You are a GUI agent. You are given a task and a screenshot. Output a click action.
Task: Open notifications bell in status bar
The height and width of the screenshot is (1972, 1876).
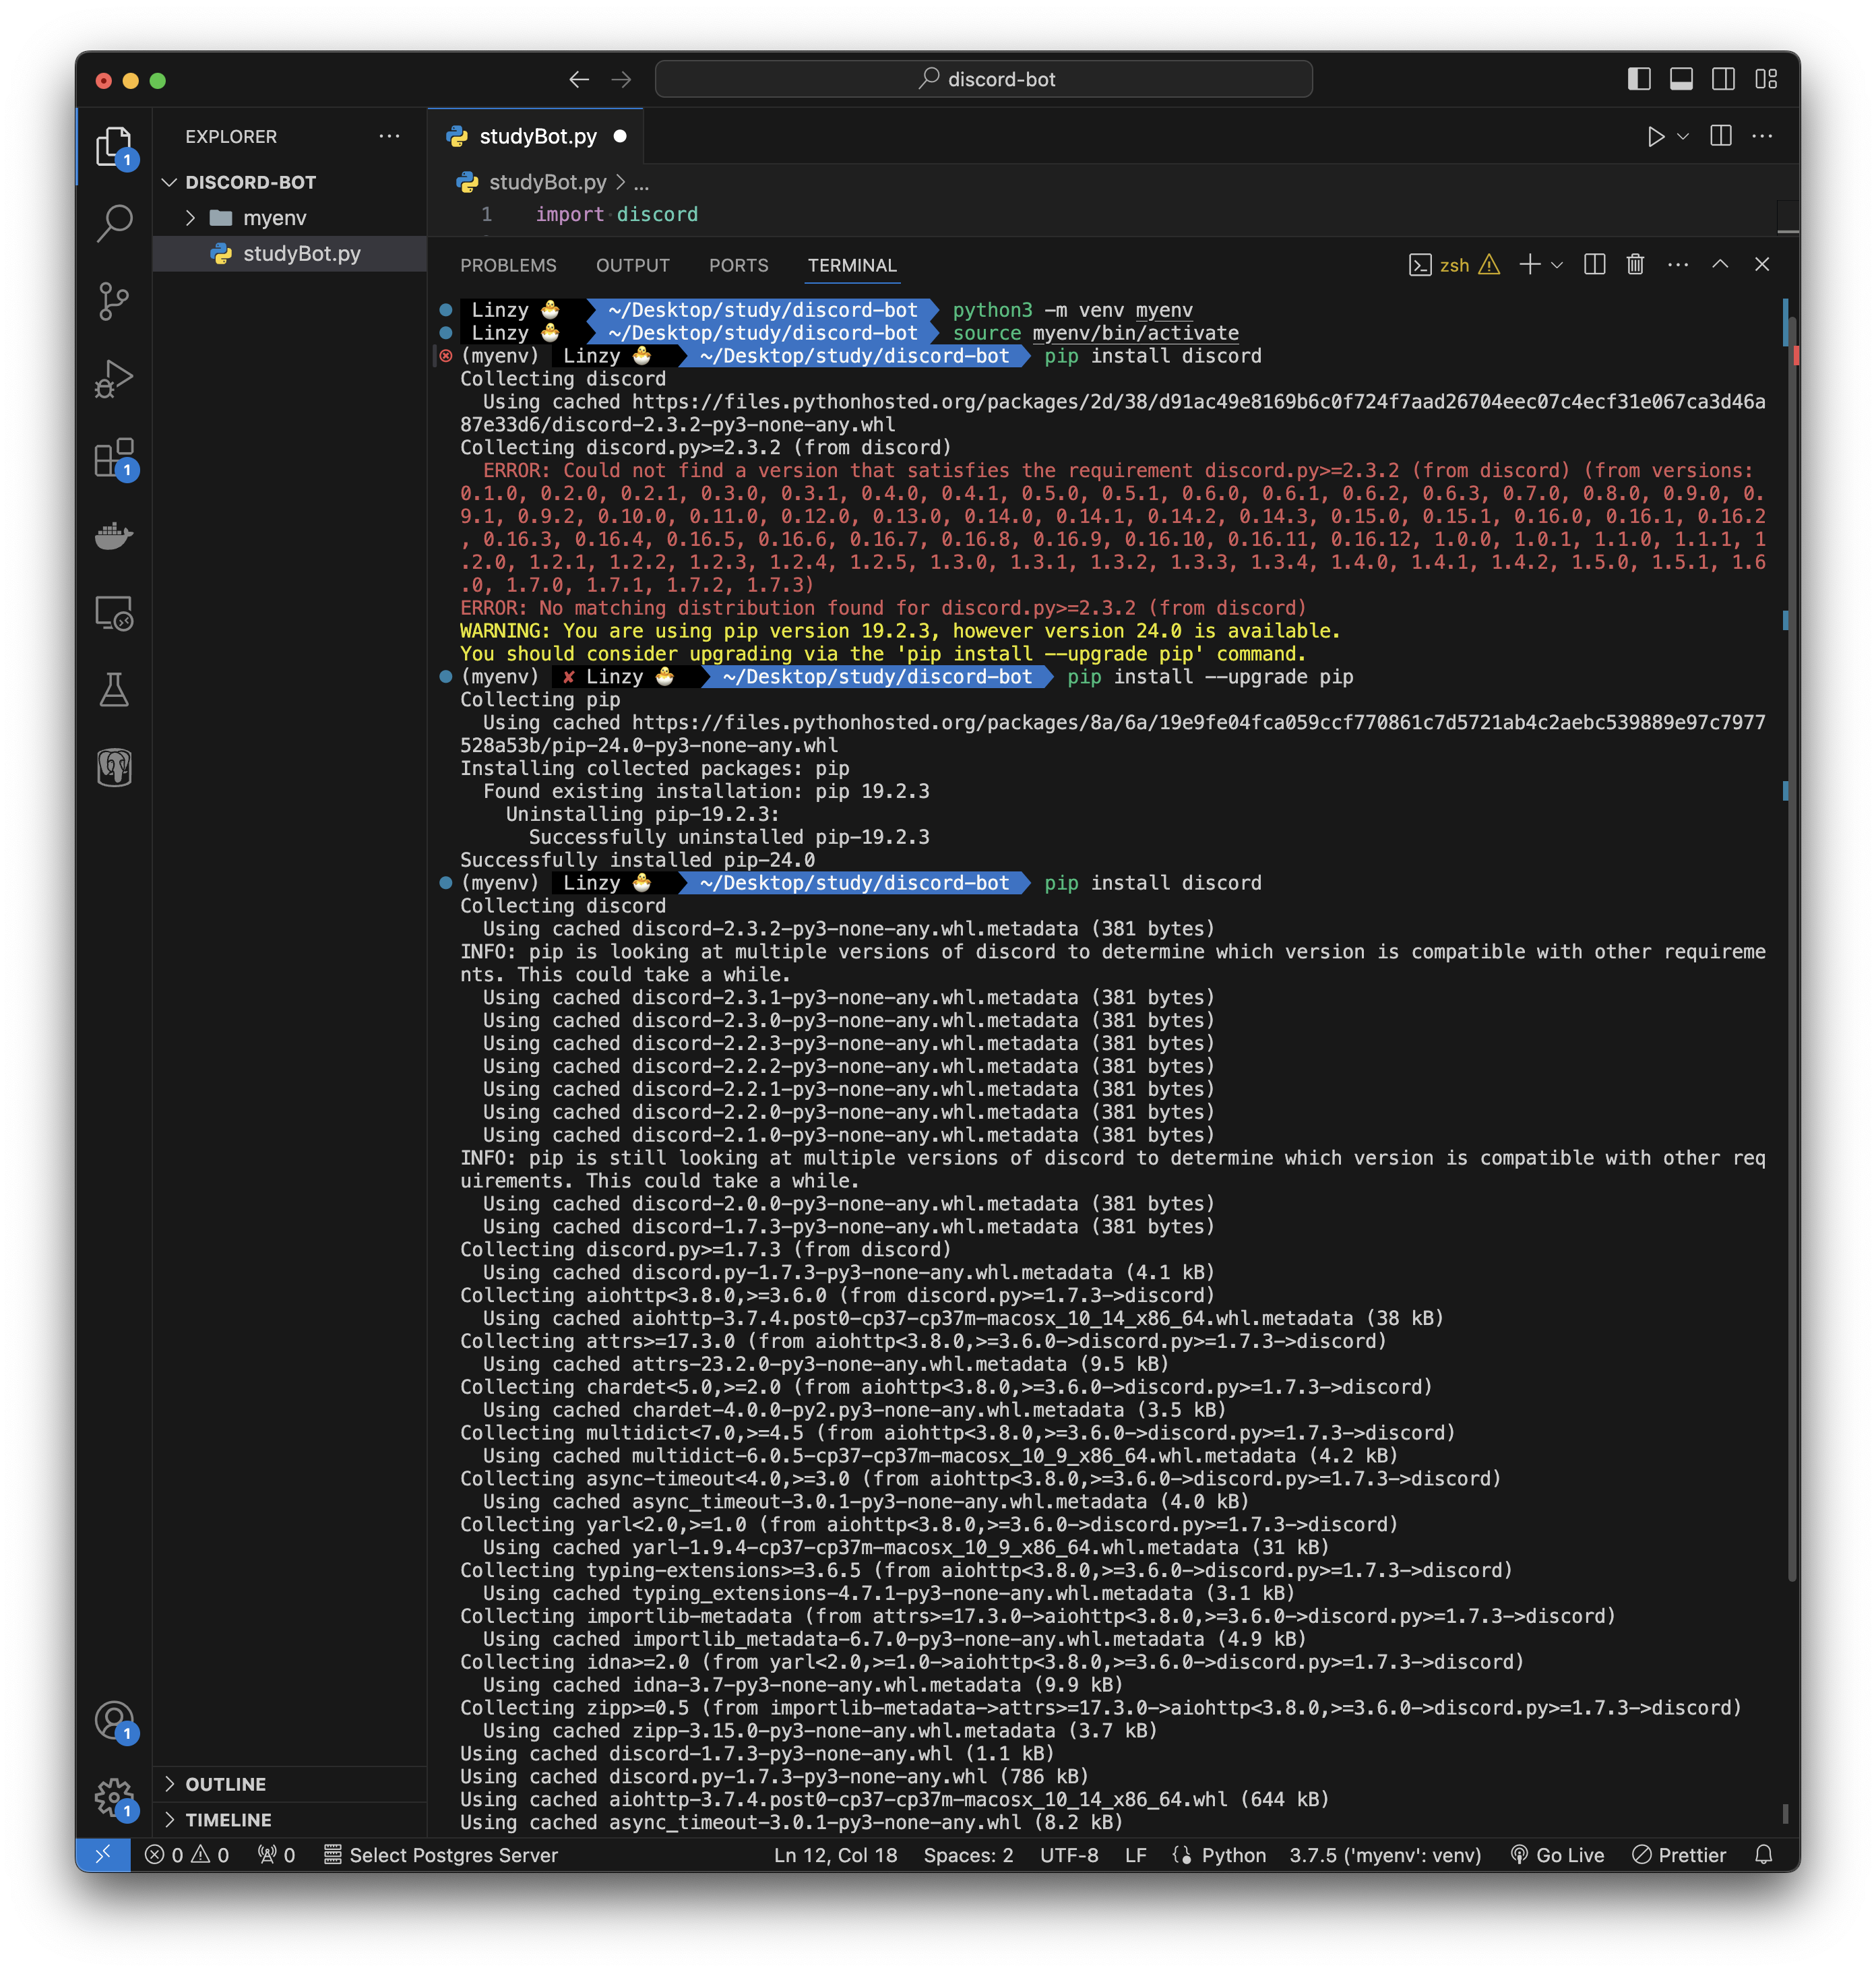pos(1764,1855)
